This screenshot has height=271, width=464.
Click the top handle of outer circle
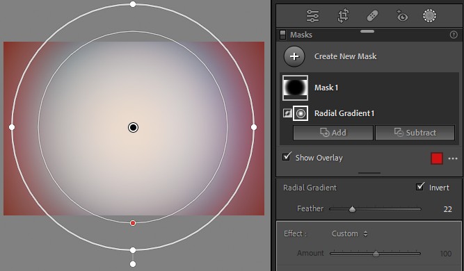133,4
